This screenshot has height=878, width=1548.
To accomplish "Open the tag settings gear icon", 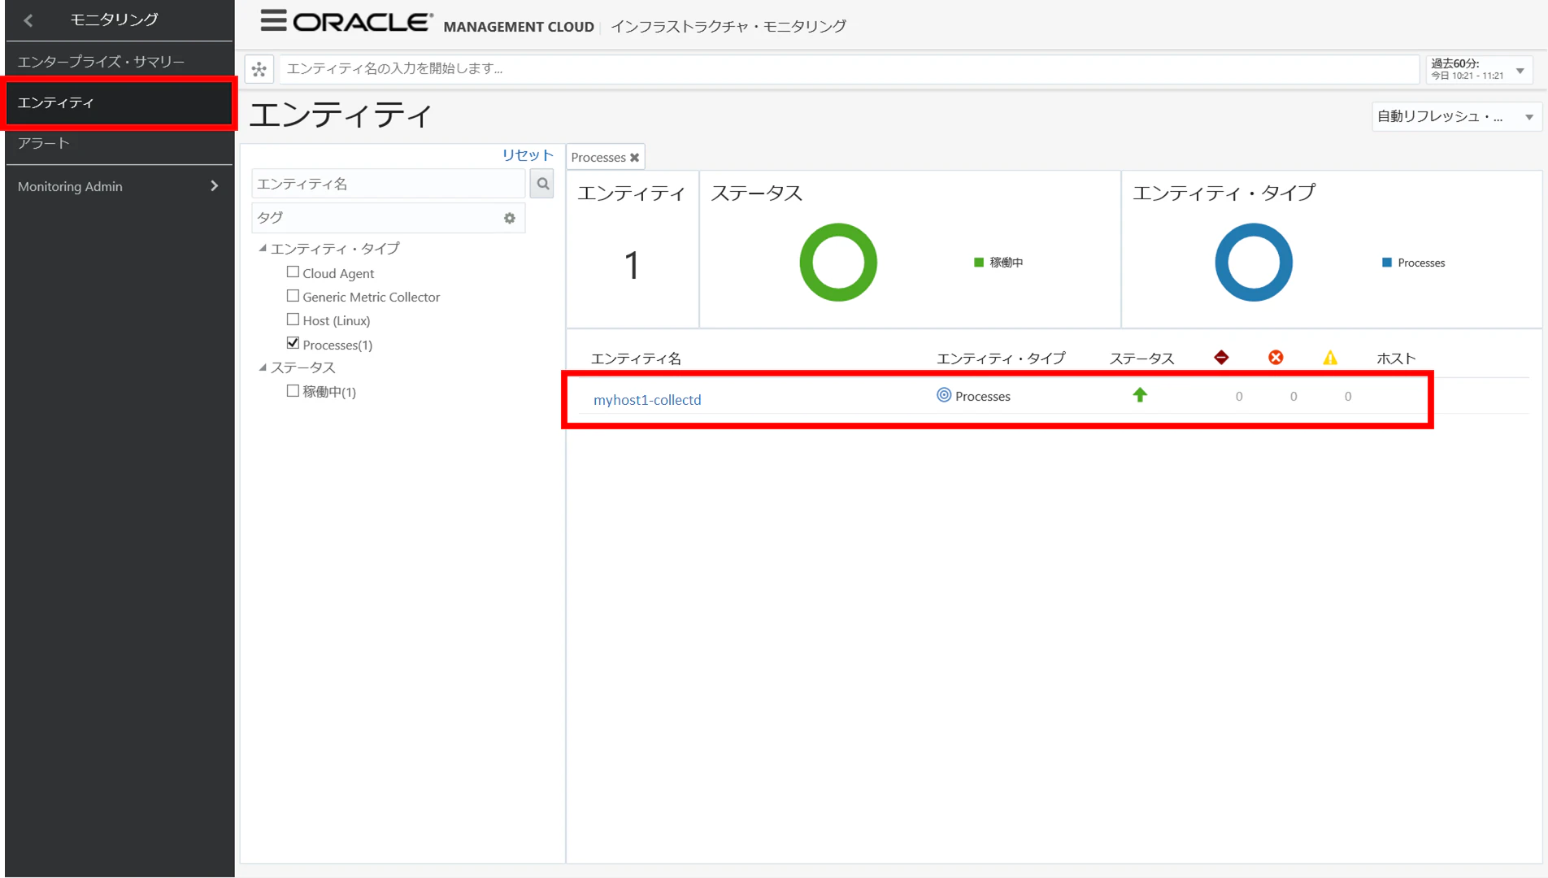I will pyautogui.click(x=510, y=218).
